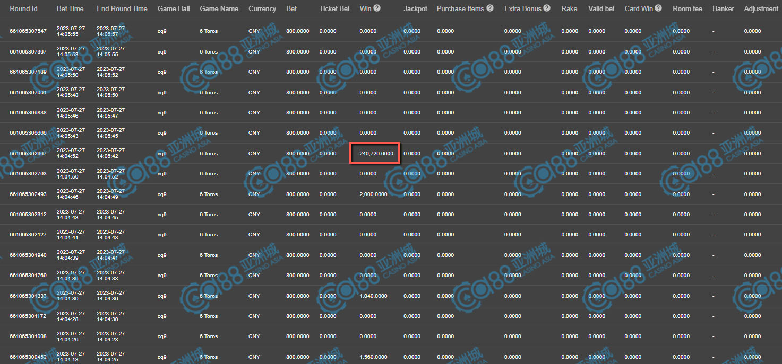Click the Bet Time 14:05:48 cell
The image size is (782, 364).
coord(71,93)
